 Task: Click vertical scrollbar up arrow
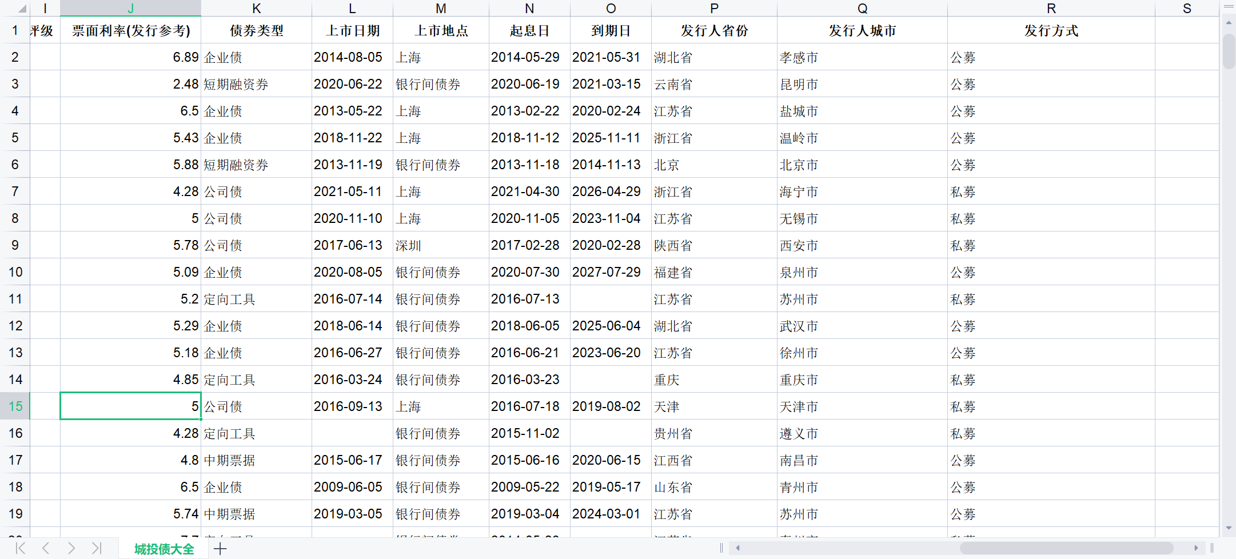[x=1229, y=23]
